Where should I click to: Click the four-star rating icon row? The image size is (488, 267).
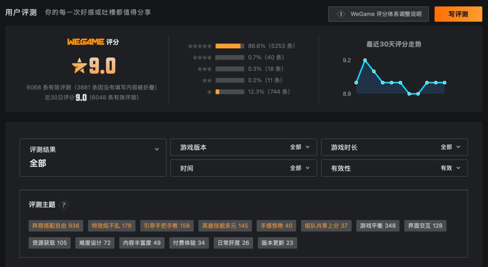coord(202,57)
